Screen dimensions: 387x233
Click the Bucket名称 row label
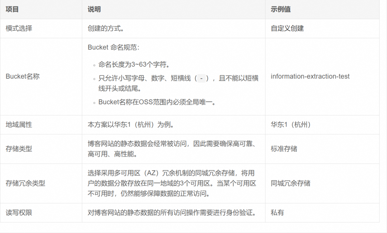point(23,76)
